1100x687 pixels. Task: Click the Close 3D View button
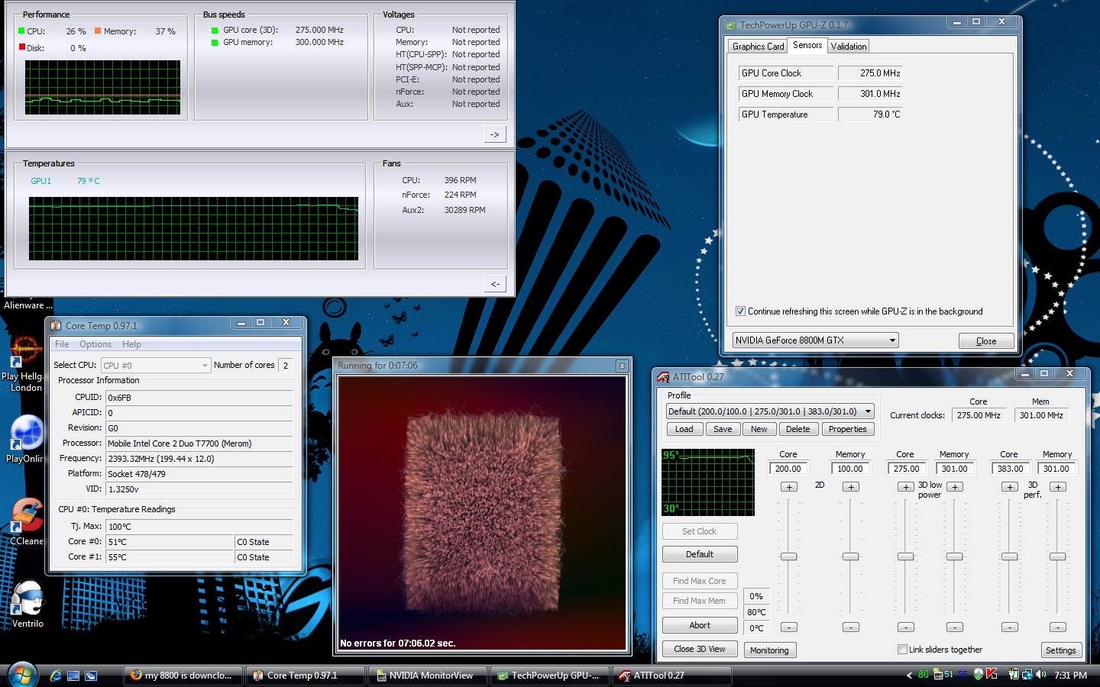(x=700, y=649)
